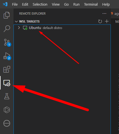Viewport: 119px width, 134px height.
Task: Expand the Ubuntu distro node
Action: (19, 28)
